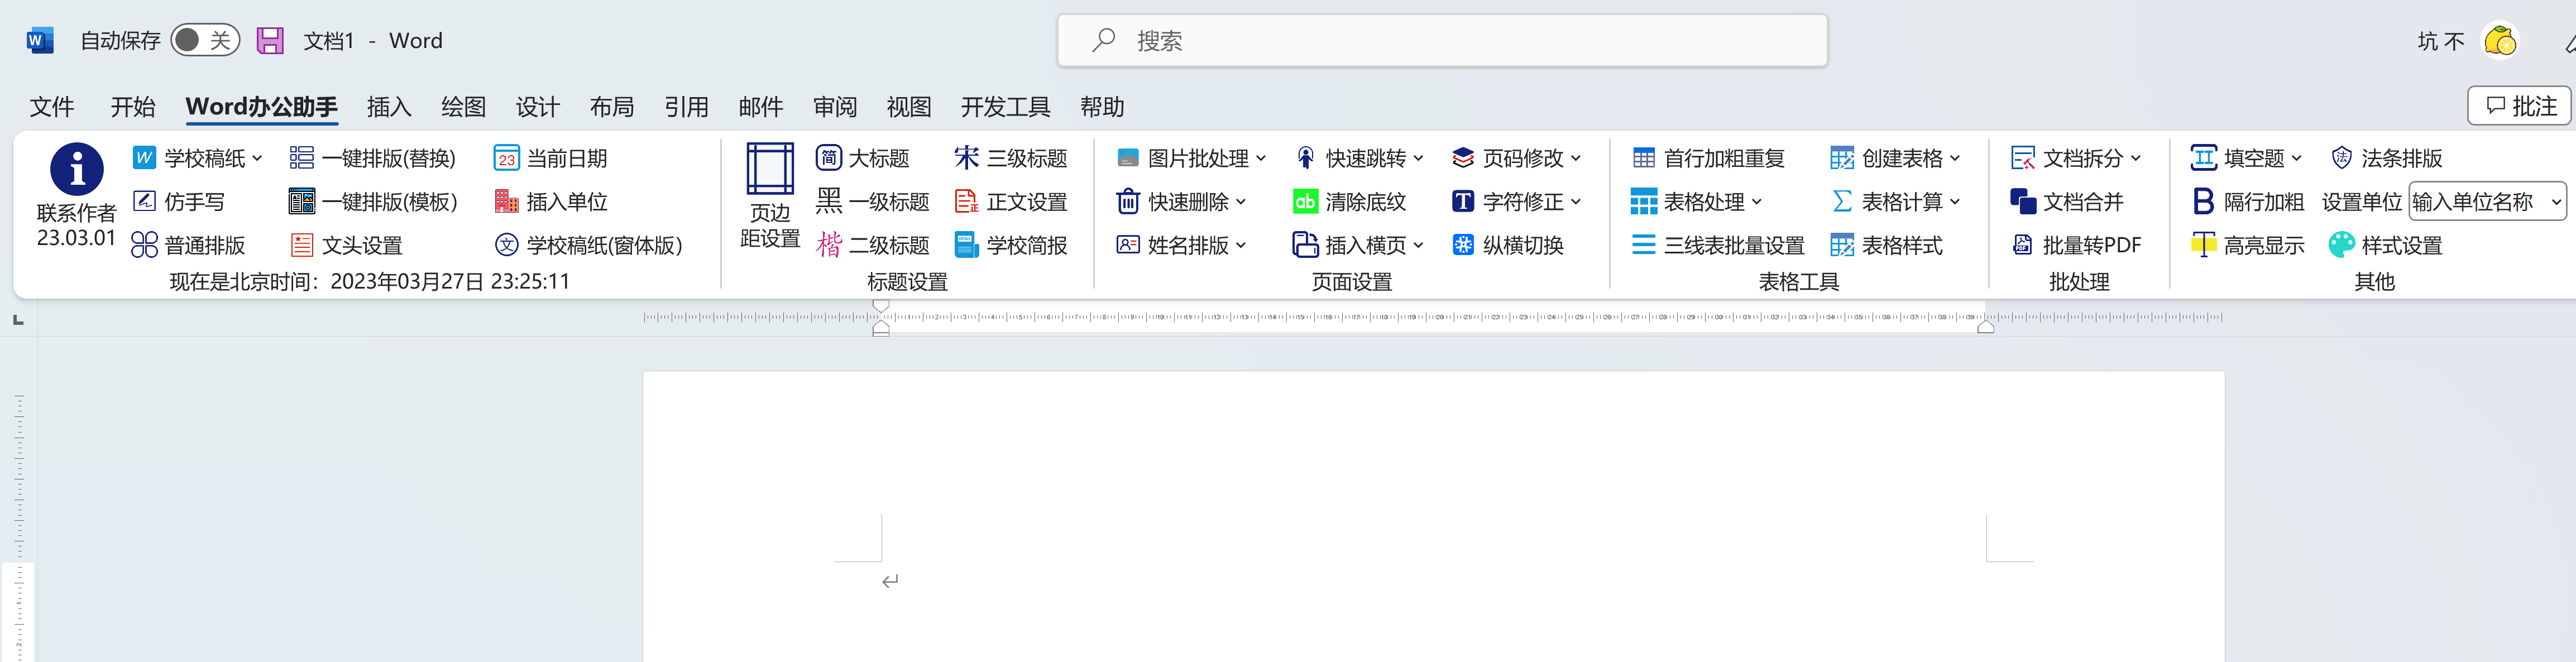Click 清除底纹 clear shading
Screen dimensions: 2576x662
(x=1349, y=202)
